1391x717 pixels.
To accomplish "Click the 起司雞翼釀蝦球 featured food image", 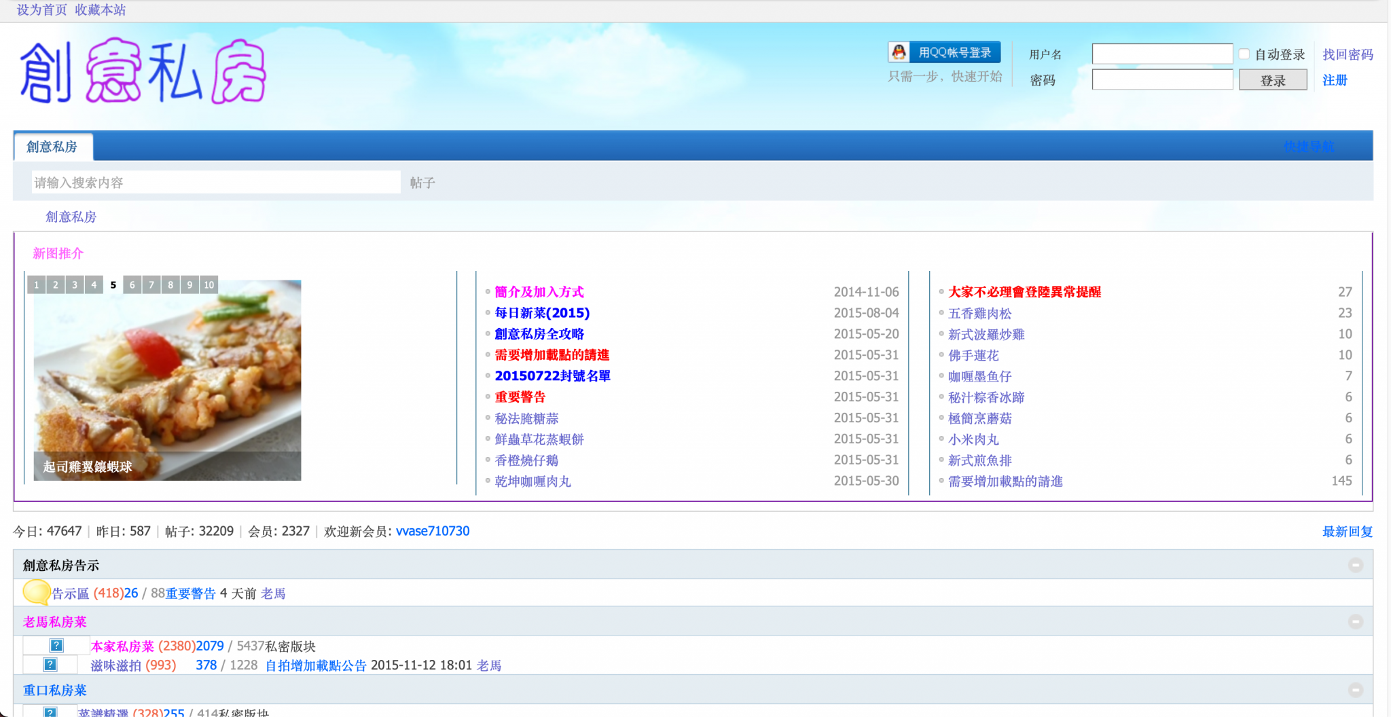I will pyautogui.click(x=167, y=380).
